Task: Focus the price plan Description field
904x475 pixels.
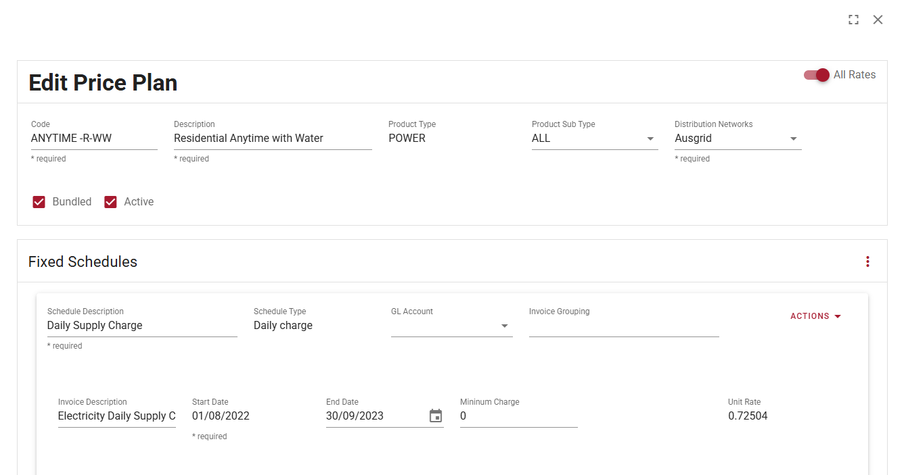Action: 272,139
